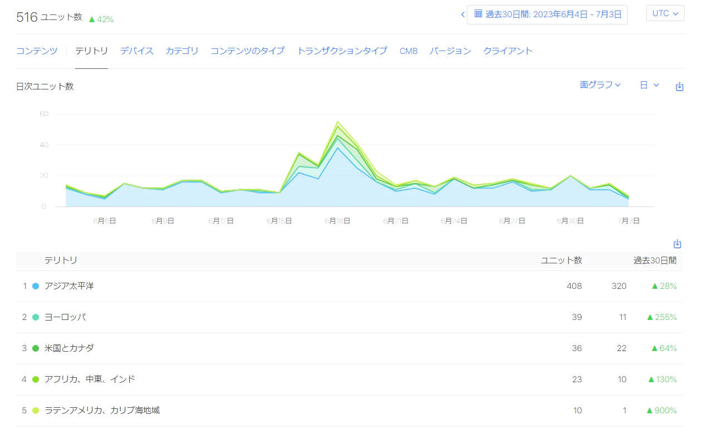Download the daily units chart data
The image size is (718, 430).
point(679,87)
